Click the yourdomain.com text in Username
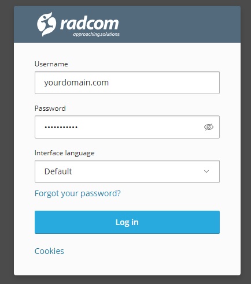This screenshot has height=284, width=251. 76,83
